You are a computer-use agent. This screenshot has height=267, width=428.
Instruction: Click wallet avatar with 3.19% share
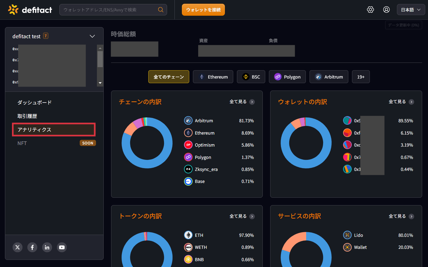[347, 145]
